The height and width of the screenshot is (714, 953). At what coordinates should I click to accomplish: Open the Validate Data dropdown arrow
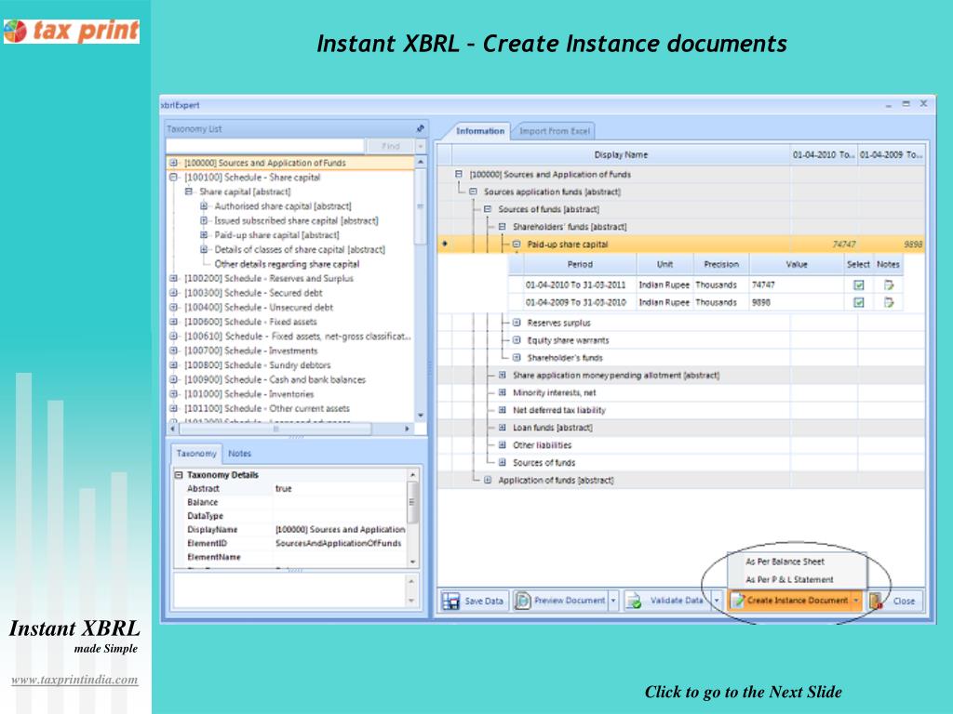pyautogui.click(x=717, y=601)
